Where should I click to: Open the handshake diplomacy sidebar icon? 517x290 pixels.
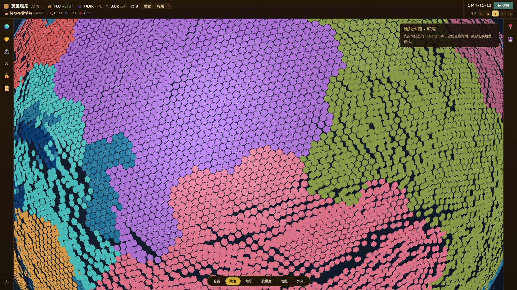point(6,39)
